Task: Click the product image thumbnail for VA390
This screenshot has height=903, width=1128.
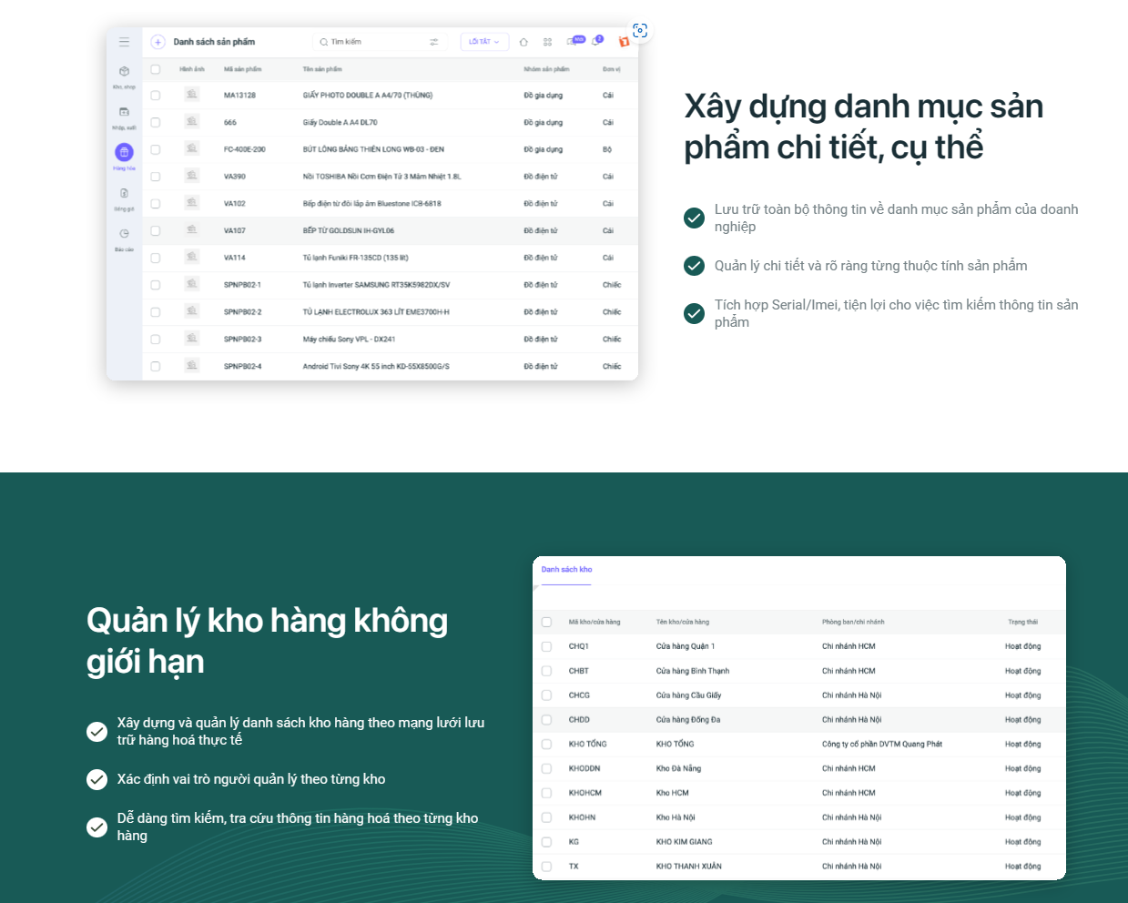Action: point(191,177)
